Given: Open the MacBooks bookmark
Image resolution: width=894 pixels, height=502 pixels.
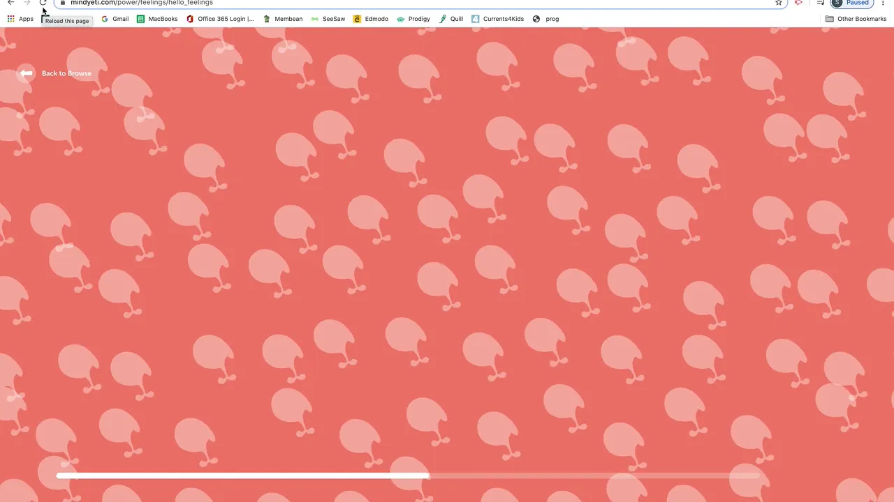Looking at the screenshot, I should [x=157, y=19].
